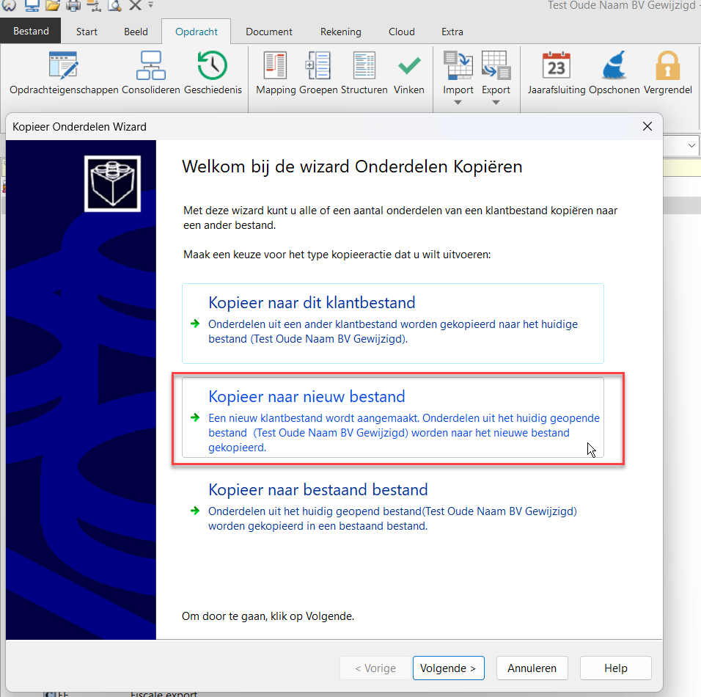Select the Opdracht tab
The height and width of the screenshot is (697, 701).
tap(197, 32)
